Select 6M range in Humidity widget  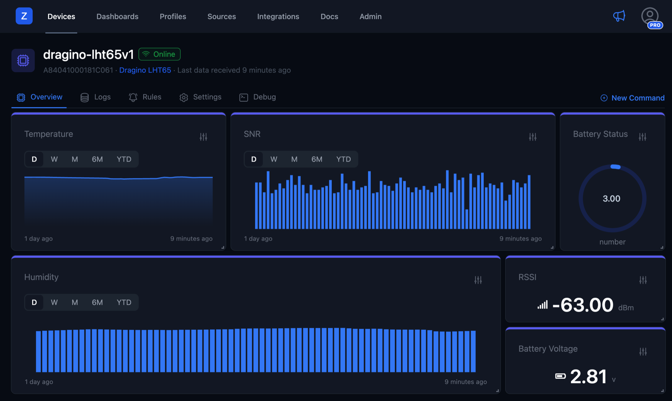pyautogui.click(x=97, y=303)
